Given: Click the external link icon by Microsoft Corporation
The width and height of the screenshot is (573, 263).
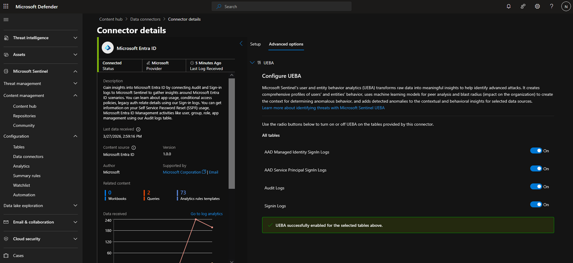Looking at the screenshot, I should [204, 172].
